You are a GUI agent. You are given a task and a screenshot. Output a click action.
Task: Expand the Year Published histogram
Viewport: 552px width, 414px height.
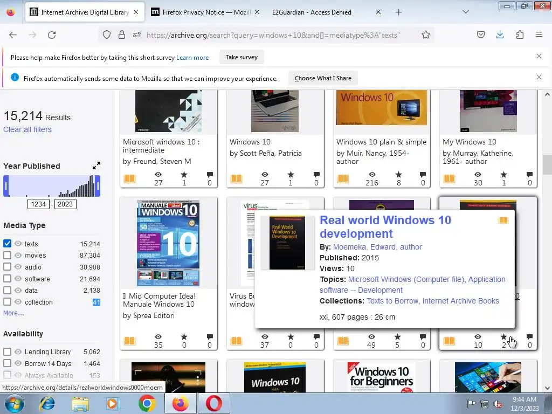tap(96, 165)
